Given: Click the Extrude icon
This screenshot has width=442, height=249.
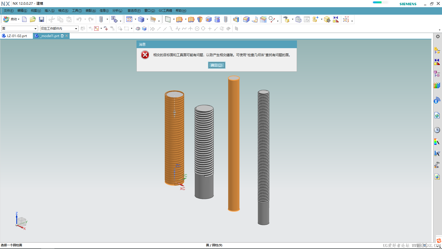Looking at the screenshot, I should click(x=180, y=19).
